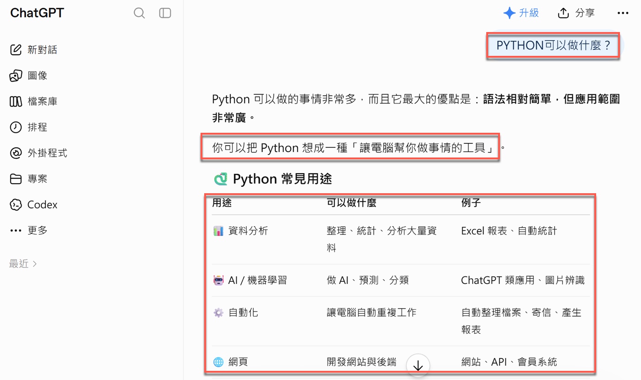Click the cell 整理、統計、分析大量資料
This screenshot has height=380, width=641.
click(x=382, y=239)
